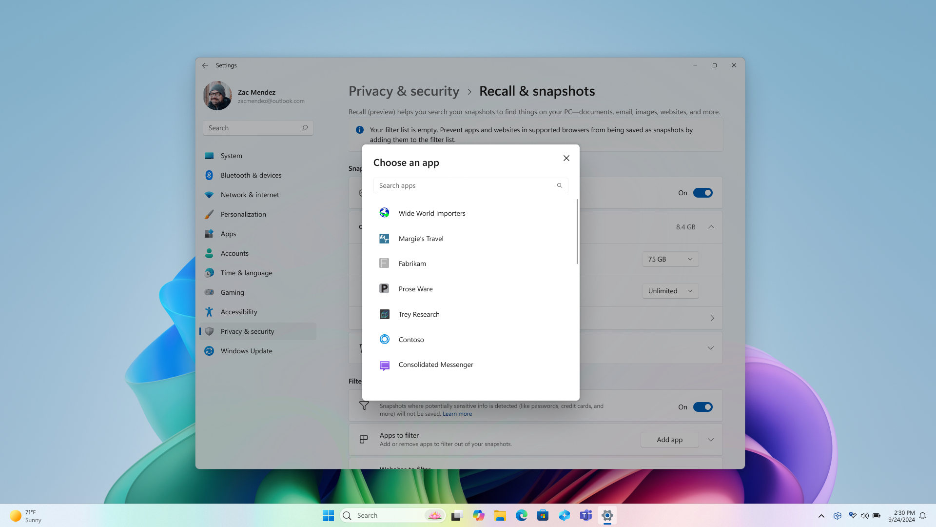The image size is (936, 527).
Task: Click the Prose Ware app icon
Action: coord(384,288)
